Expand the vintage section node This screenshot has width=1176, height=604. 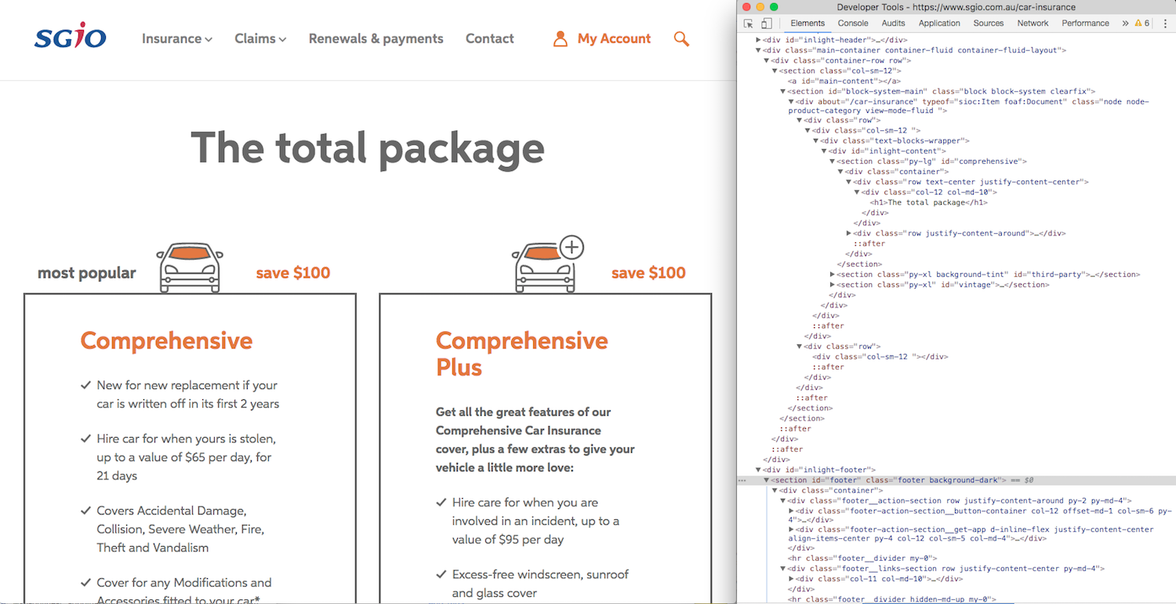(x=832, y=285)
